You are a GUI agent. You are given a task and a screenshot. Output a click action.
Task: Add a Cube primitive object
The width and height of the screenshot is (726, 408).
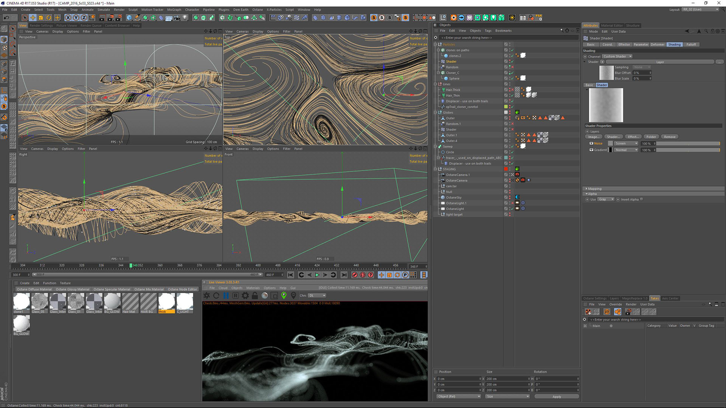point(129,18)
